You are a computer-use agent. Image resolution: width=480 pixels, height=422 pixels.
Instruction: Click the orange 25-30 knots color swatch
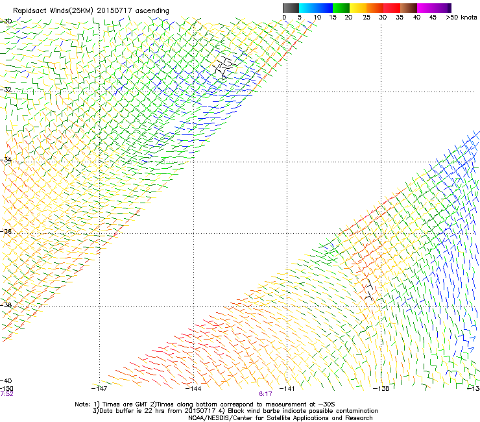click(x=375, y=8)
